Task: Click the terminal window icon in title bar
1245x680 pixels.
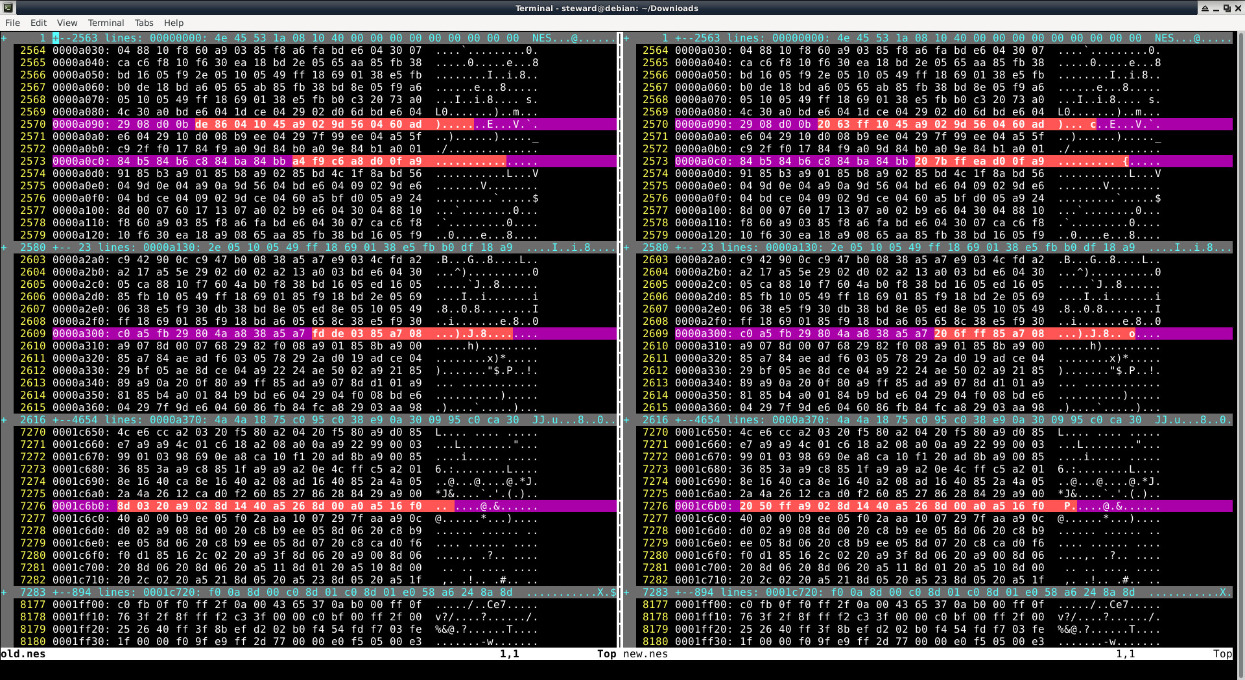Action: coord(7,8)
